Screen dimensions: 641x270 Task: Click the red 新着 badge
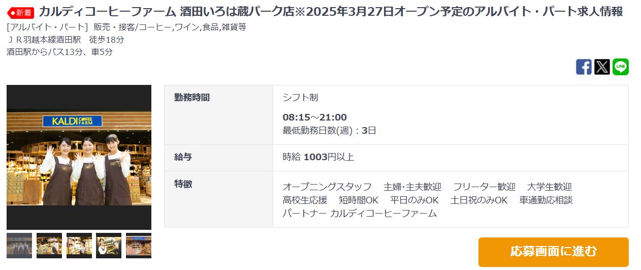pyautogui.click(x=21, y=12)
